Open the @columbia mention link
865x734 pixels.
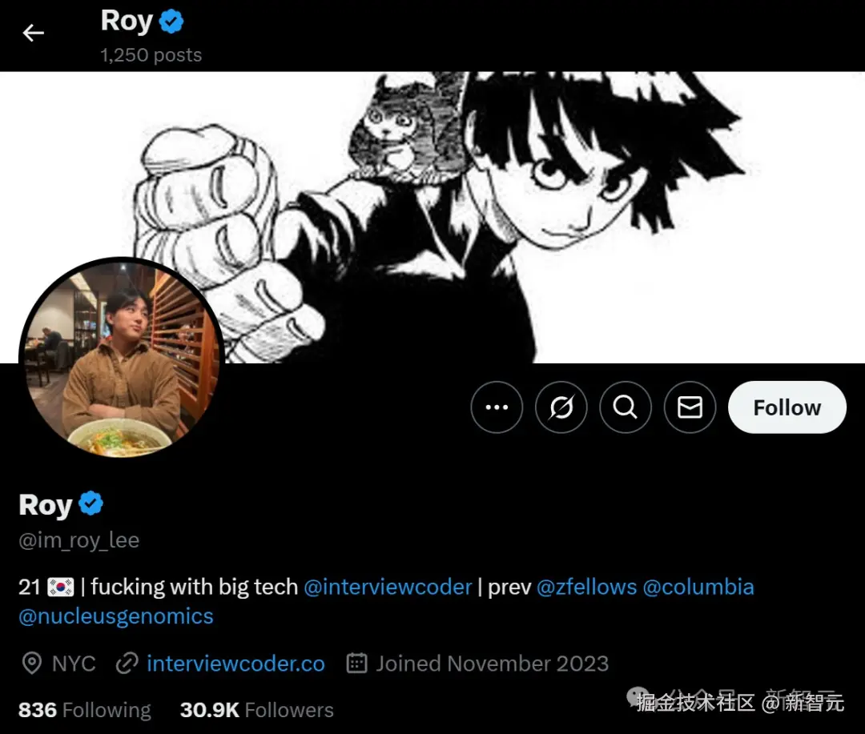click(698, 587)
